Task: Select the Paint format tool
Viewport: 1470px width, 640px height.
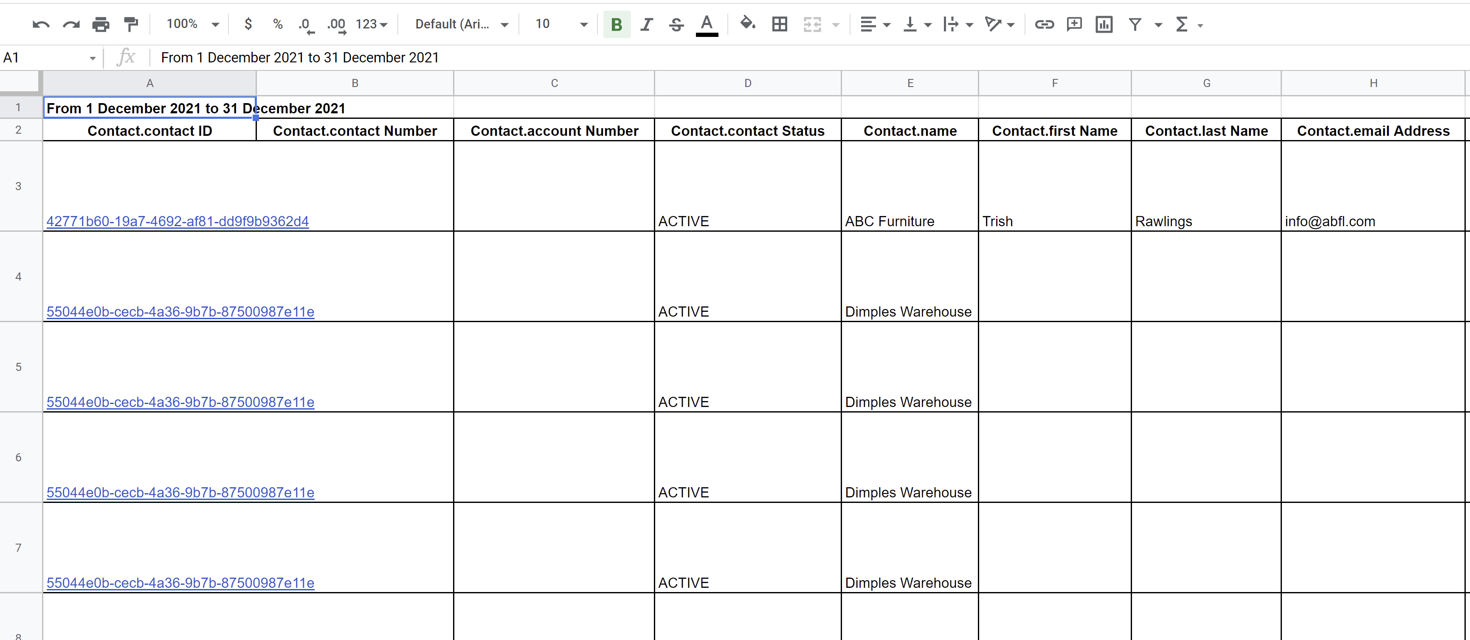Action: tap(131, 25)
